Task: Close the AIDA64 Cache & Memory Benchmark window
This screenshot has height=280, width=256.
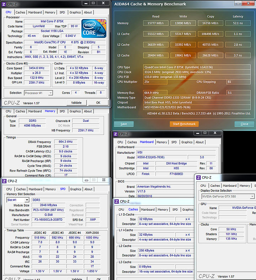Action: (248, 4)
